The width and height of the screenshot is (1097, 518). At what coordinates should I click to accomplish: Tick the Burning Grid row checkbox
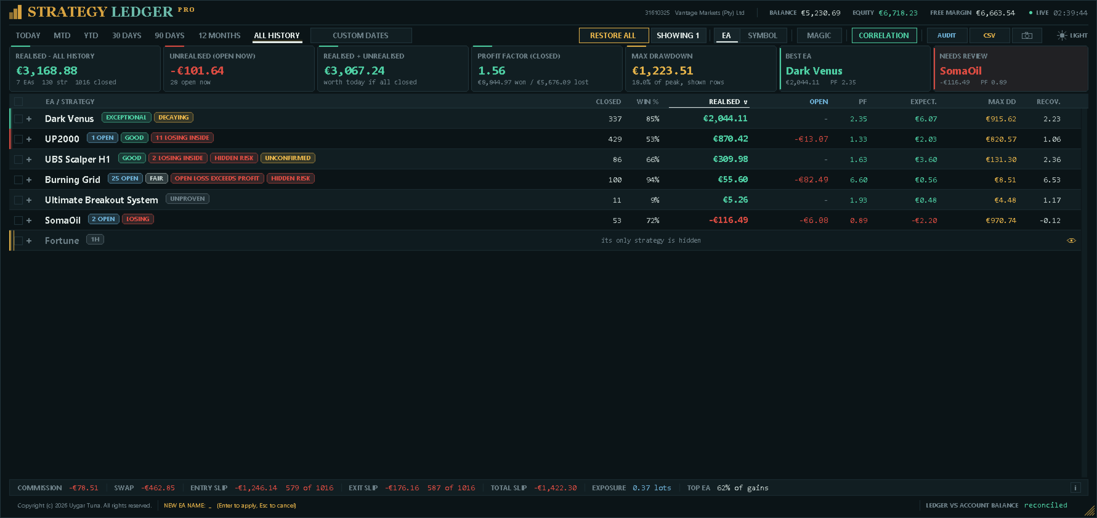tap(18, 180)
